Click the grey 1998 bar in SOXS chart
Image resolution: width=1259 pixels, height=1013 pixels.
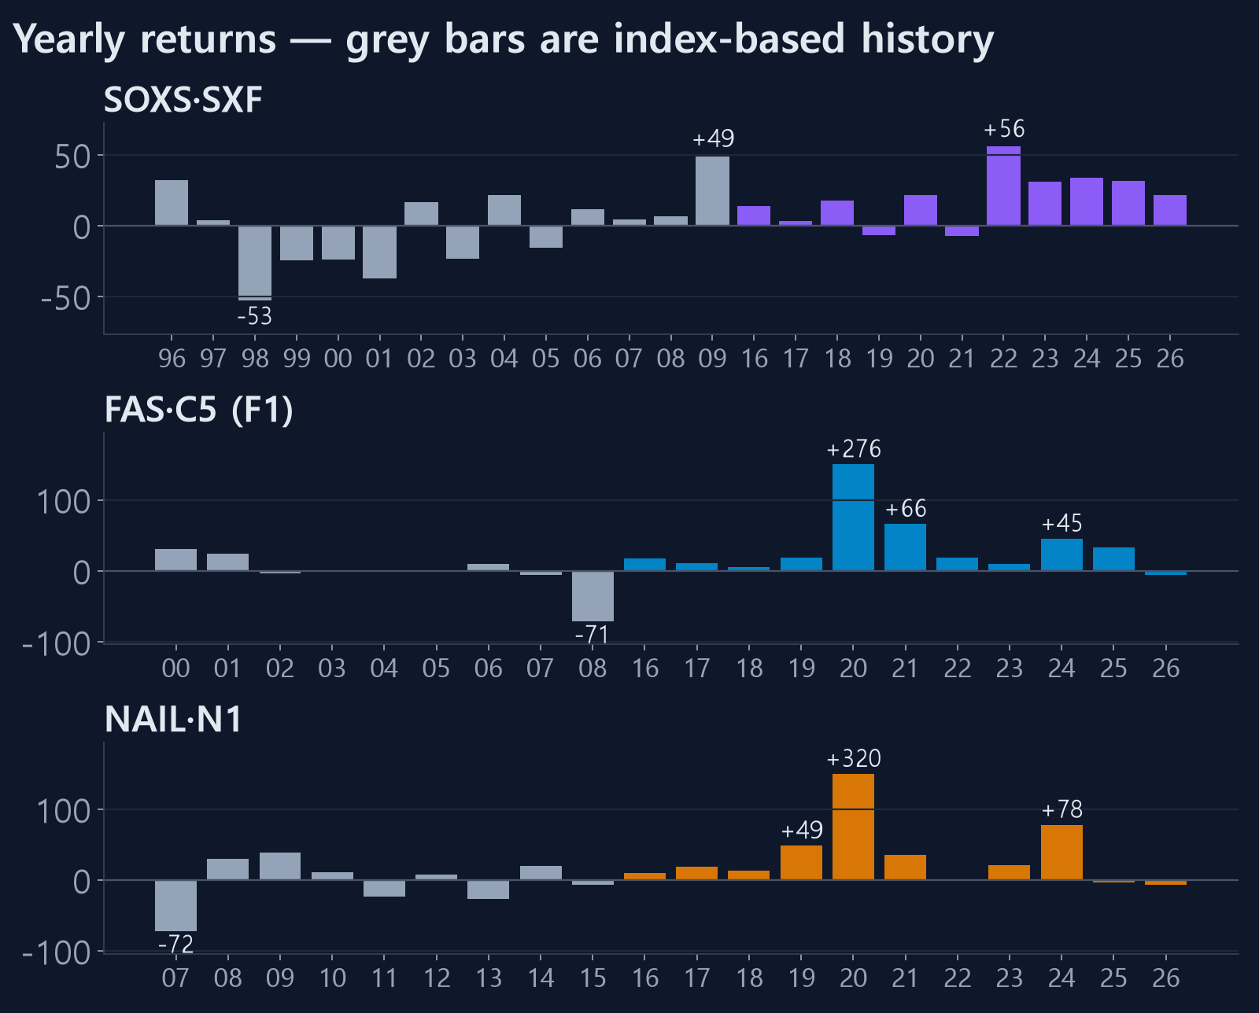coord(255,263)
